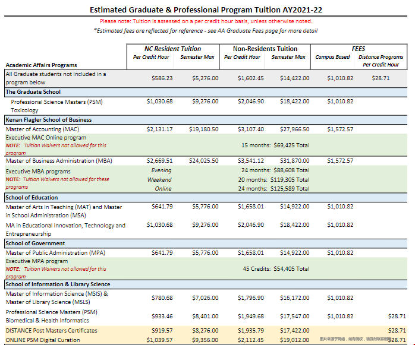Click the title 'Estimated Graduate & Professional Program Tuition AY2021-22'
Screen dimensions: 415x345
206,10
